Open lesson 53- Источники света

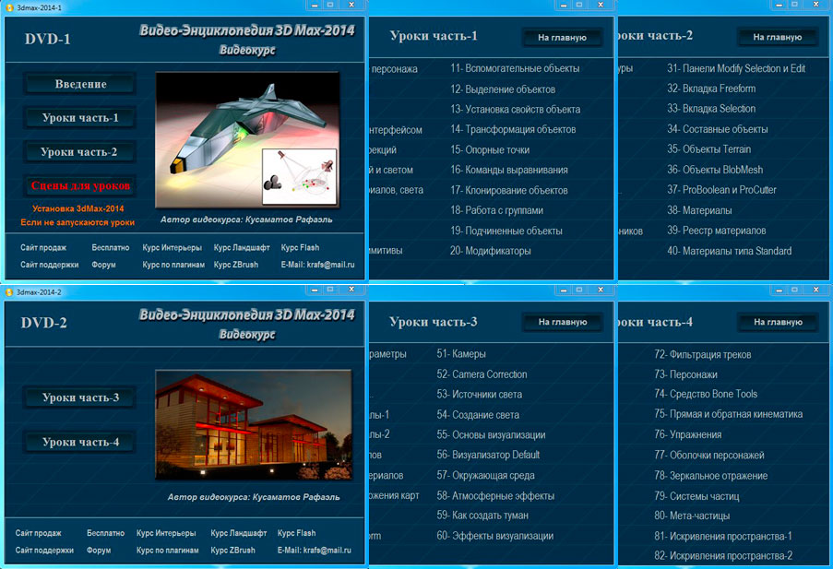click(479, 394)
